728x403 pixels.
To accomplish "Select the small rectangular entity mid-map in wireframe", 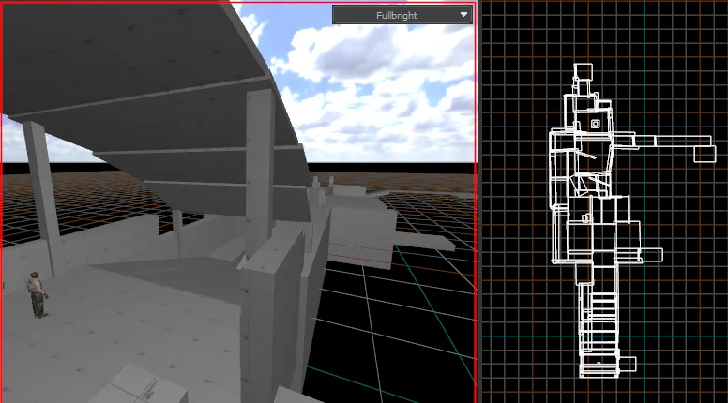I will [x=586, y=218].
